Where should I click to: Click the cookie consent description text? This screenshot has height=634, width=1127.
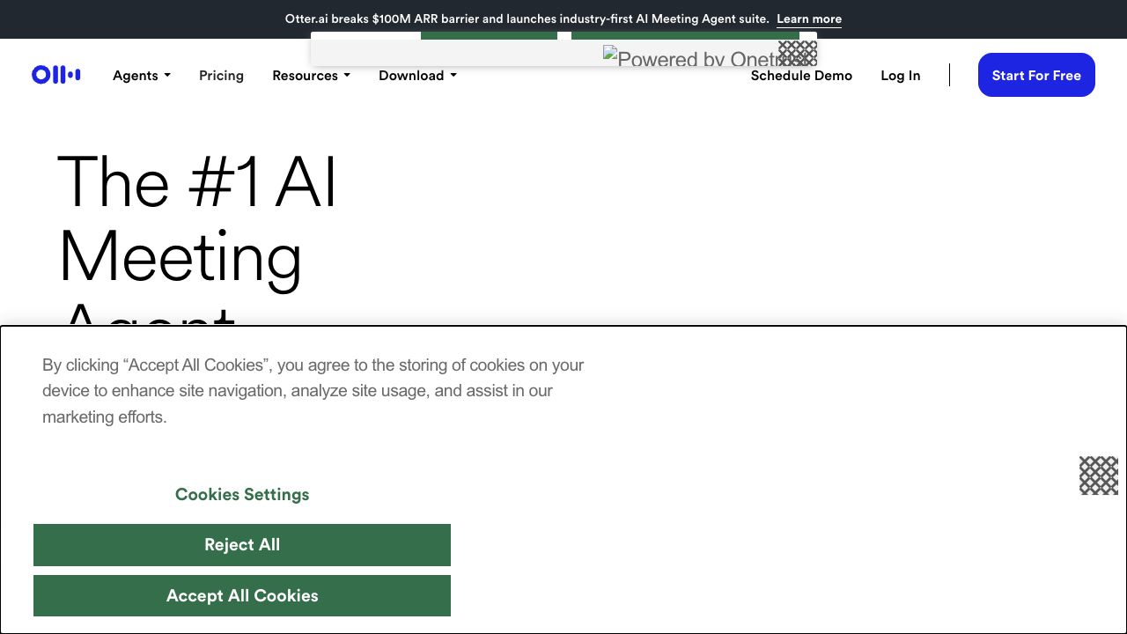point(313,391)
